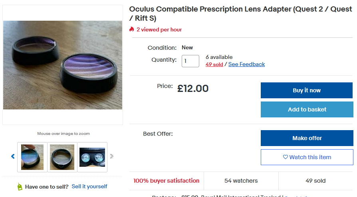The width and height of the screenshot is (357, 197).
Task: Click the 100% buyer satisfaction cell
Action: 166,181
